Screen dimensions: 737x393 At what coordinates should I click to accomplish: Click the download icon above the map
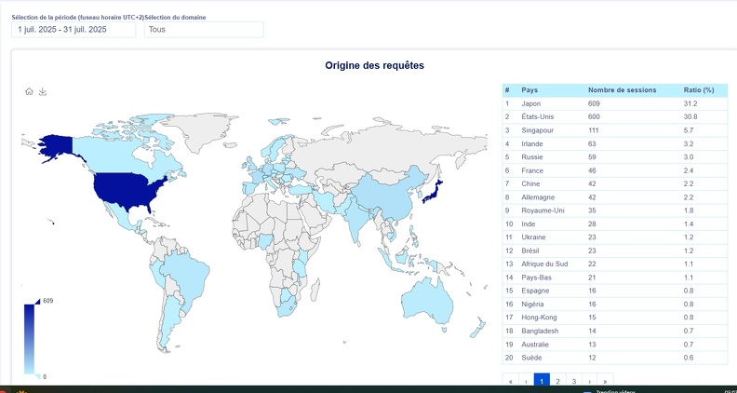(43, 91)
